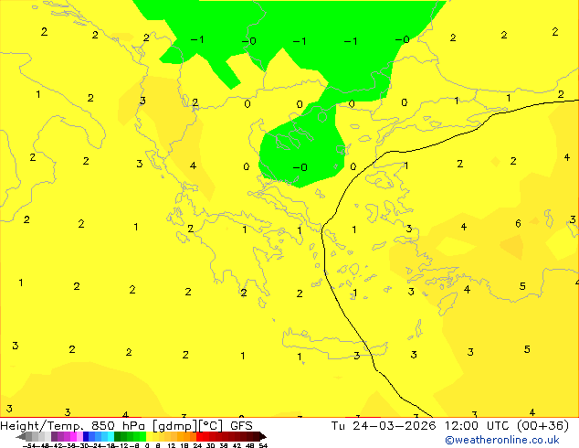The width and height of the screenshot is (579, 448).
Task: Click the 6 degree value on the map
Action: click(518, 224)
